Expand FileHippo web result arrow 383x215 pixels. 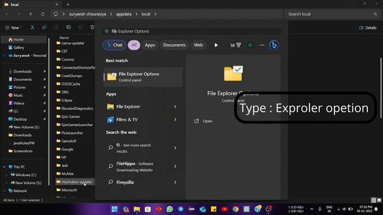(x=175, y=166)
